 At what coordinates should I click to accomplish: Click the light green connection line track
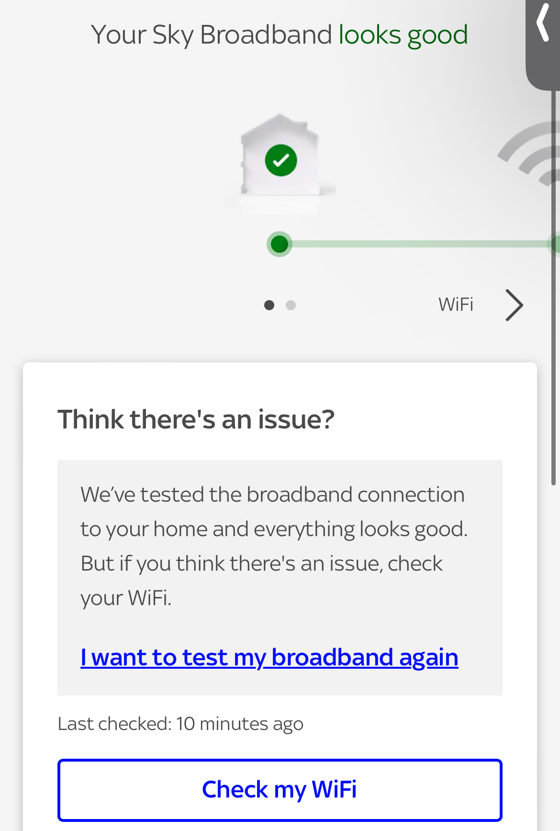[x=416, y=244]
